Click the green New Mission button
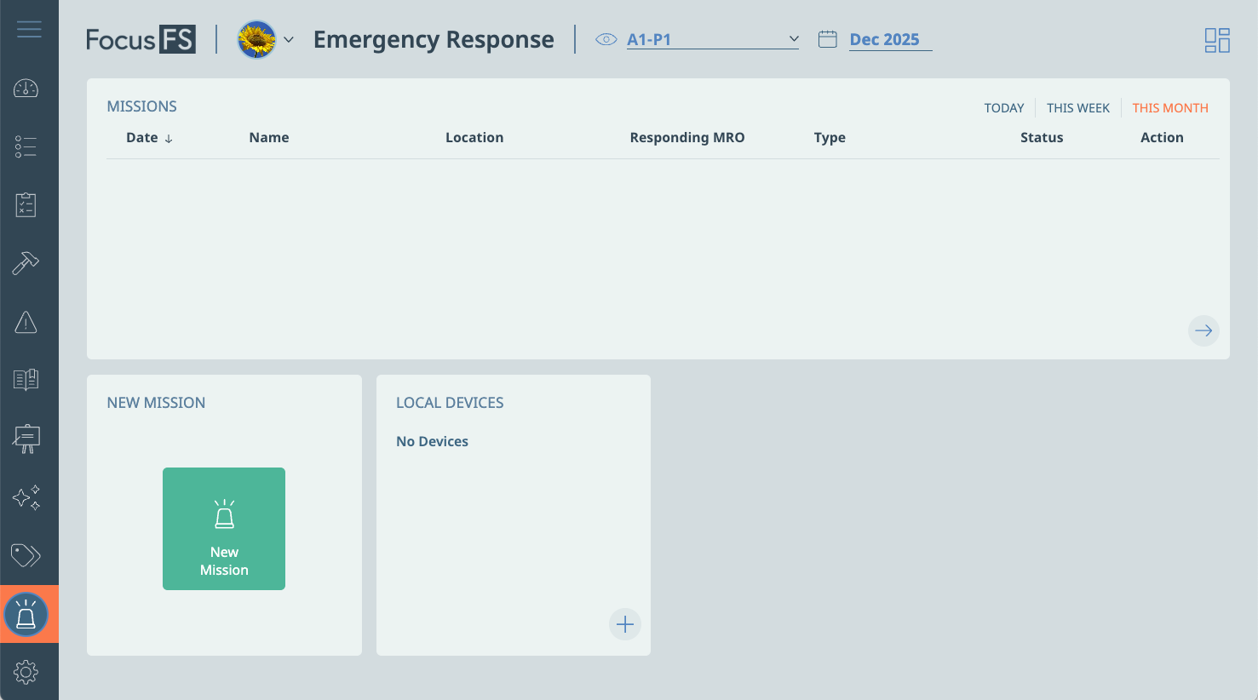Viewport: 1258px width, 700px height. (x=224, y=529)
